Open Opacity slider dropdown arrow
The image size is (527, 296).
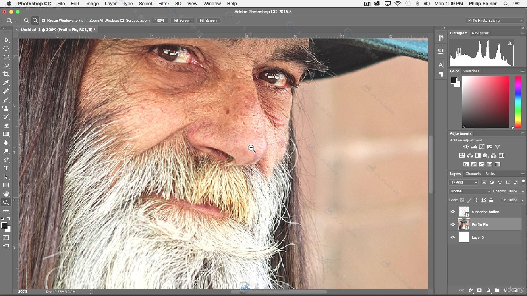click(523, 191)
